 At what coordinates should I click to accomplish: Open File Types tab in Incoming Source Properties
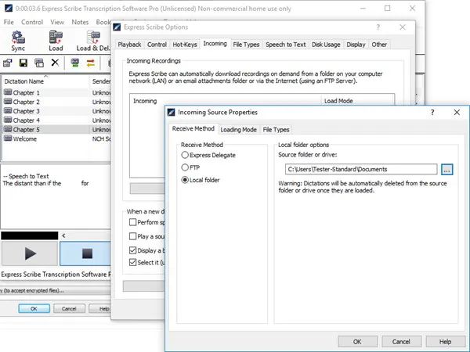(x=276, y=130)
